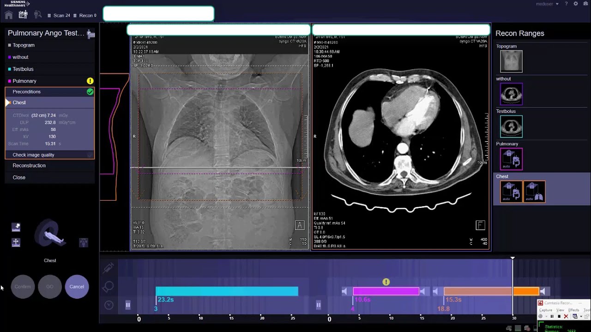Click the white timeline playhead marker
Viewport: 591px width, 332px height.
513,258
